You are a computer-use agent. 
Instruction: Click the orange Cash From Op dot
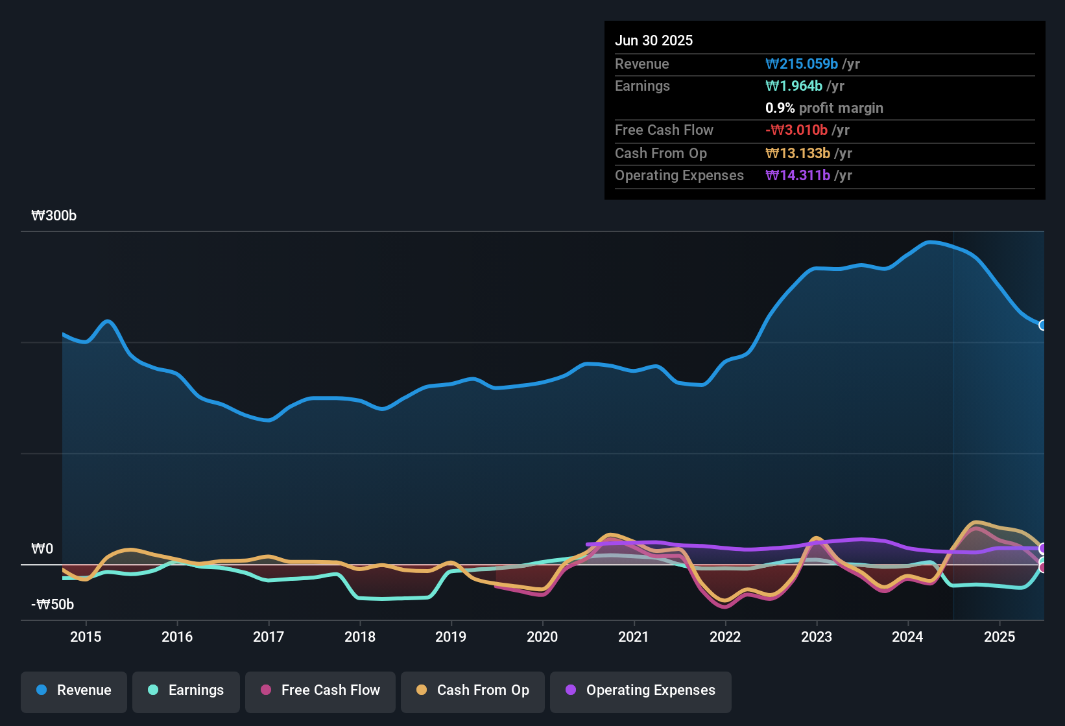point(422,690)
